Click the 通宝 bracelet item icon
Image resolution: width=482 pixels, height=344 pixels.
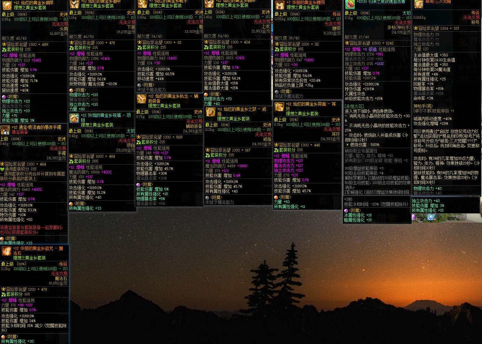coord(5,130)
